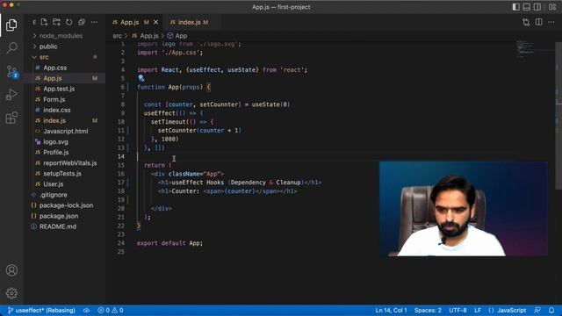
Task: Open App.test.js in the file tree
Action: pyautogui.click(x=59, y=89)
